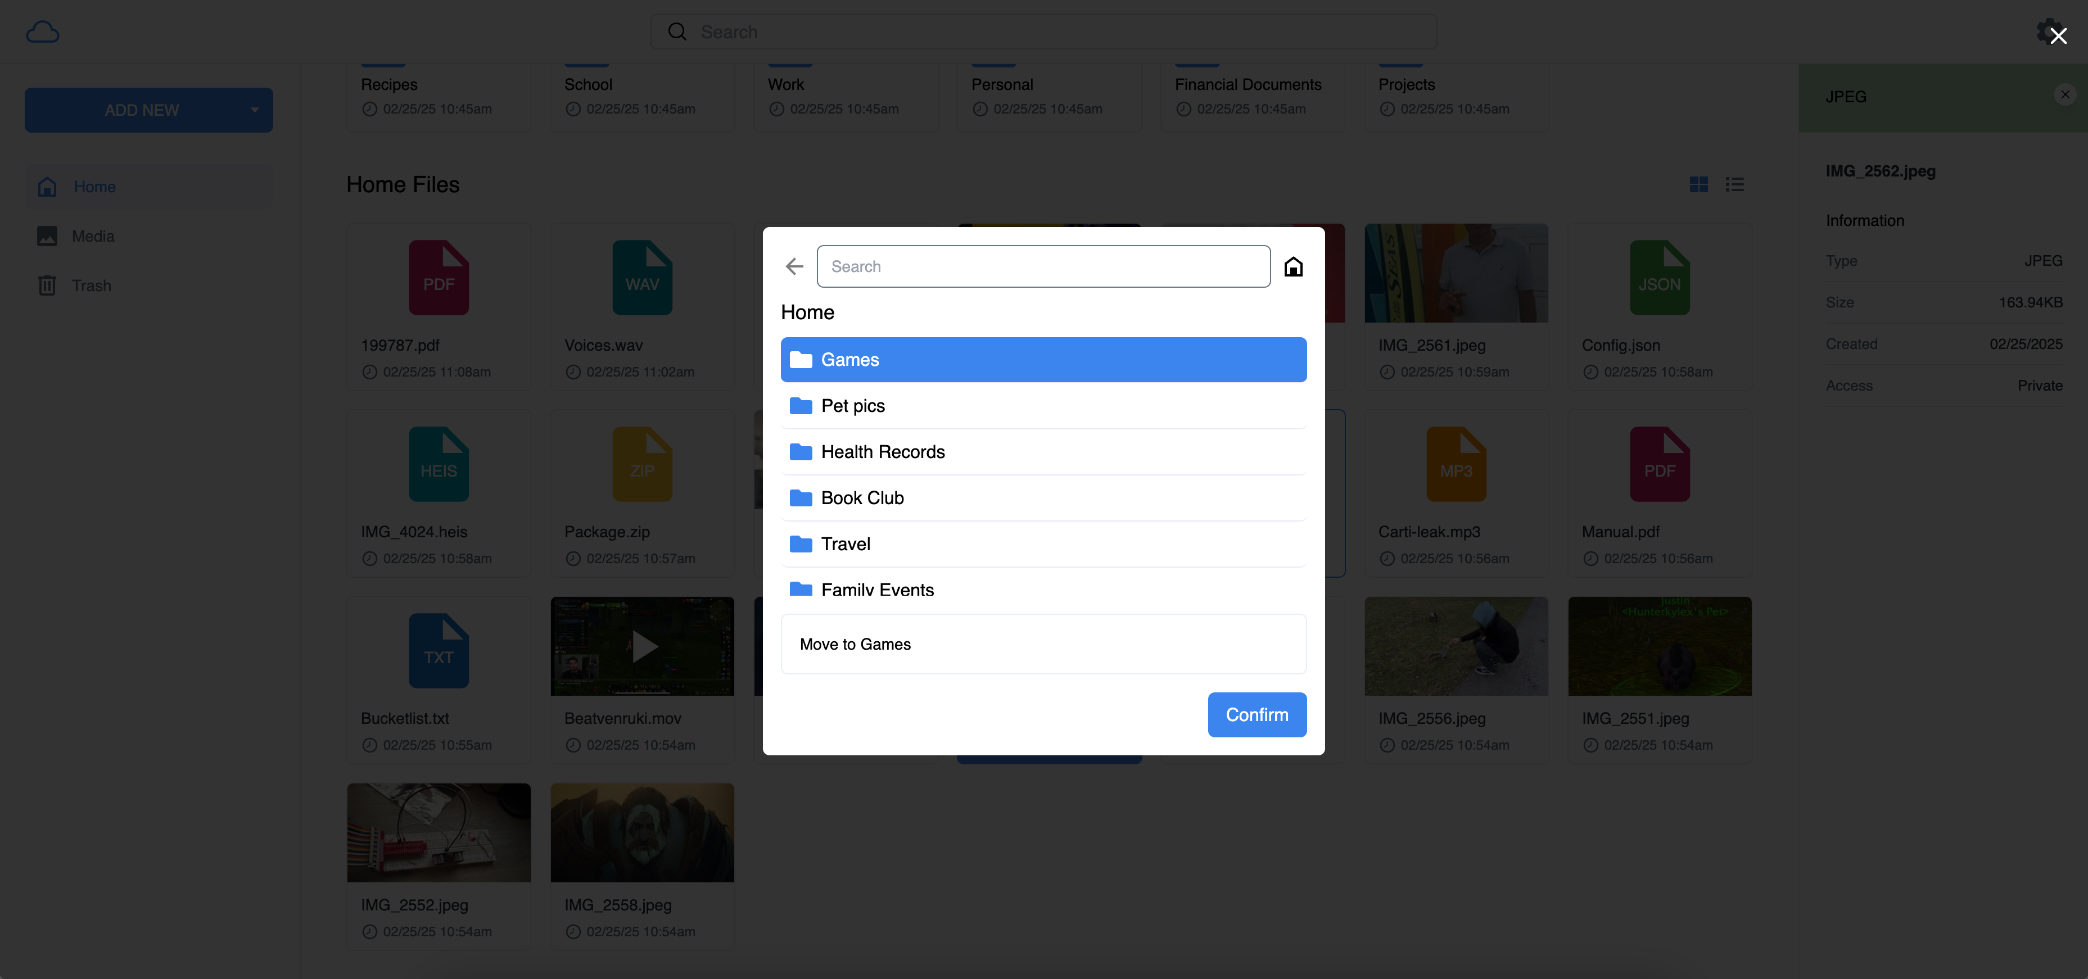Click the cloud logo icon
The image size is (2088, 979).
[42, 31]
